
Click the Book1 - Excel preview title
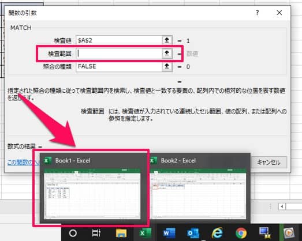(x=73, y=160)
